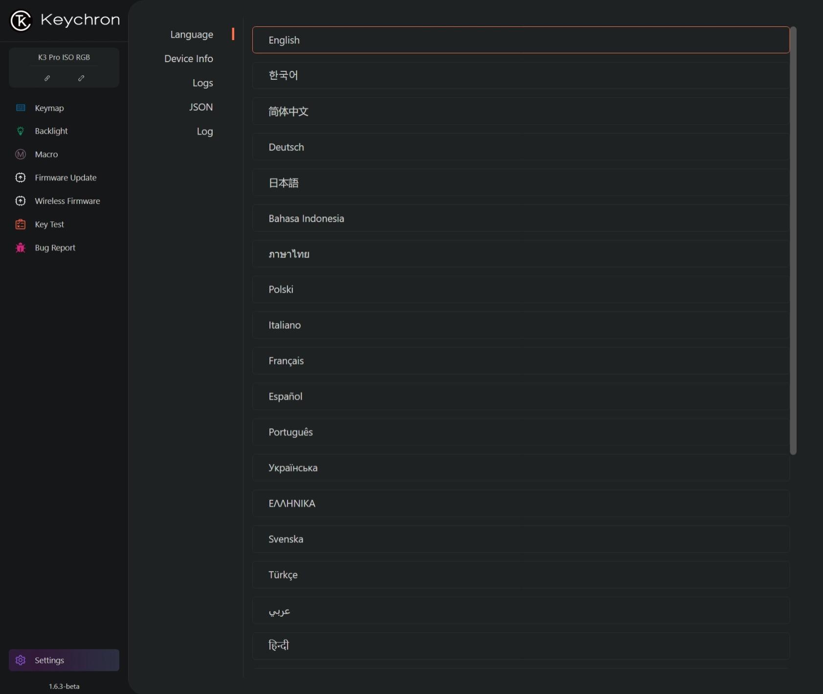Select the JSON settings tab

(201, 107)
